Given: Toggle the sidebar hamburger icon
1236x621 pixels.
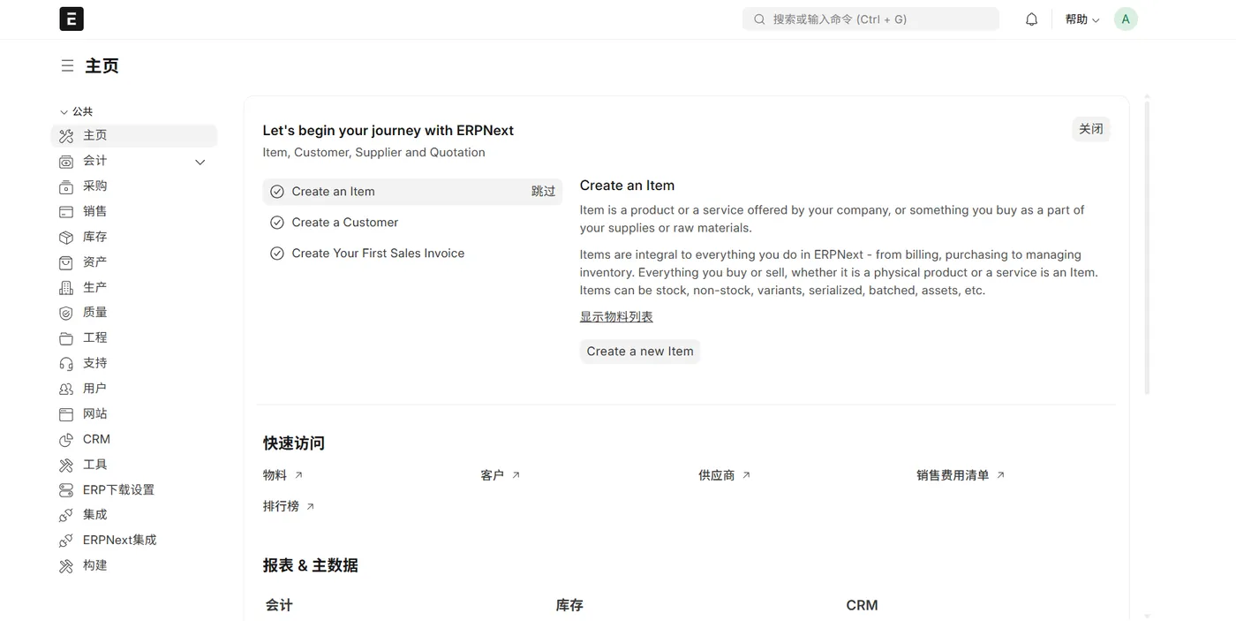Looking at the screenshot, I should point(67,65).
